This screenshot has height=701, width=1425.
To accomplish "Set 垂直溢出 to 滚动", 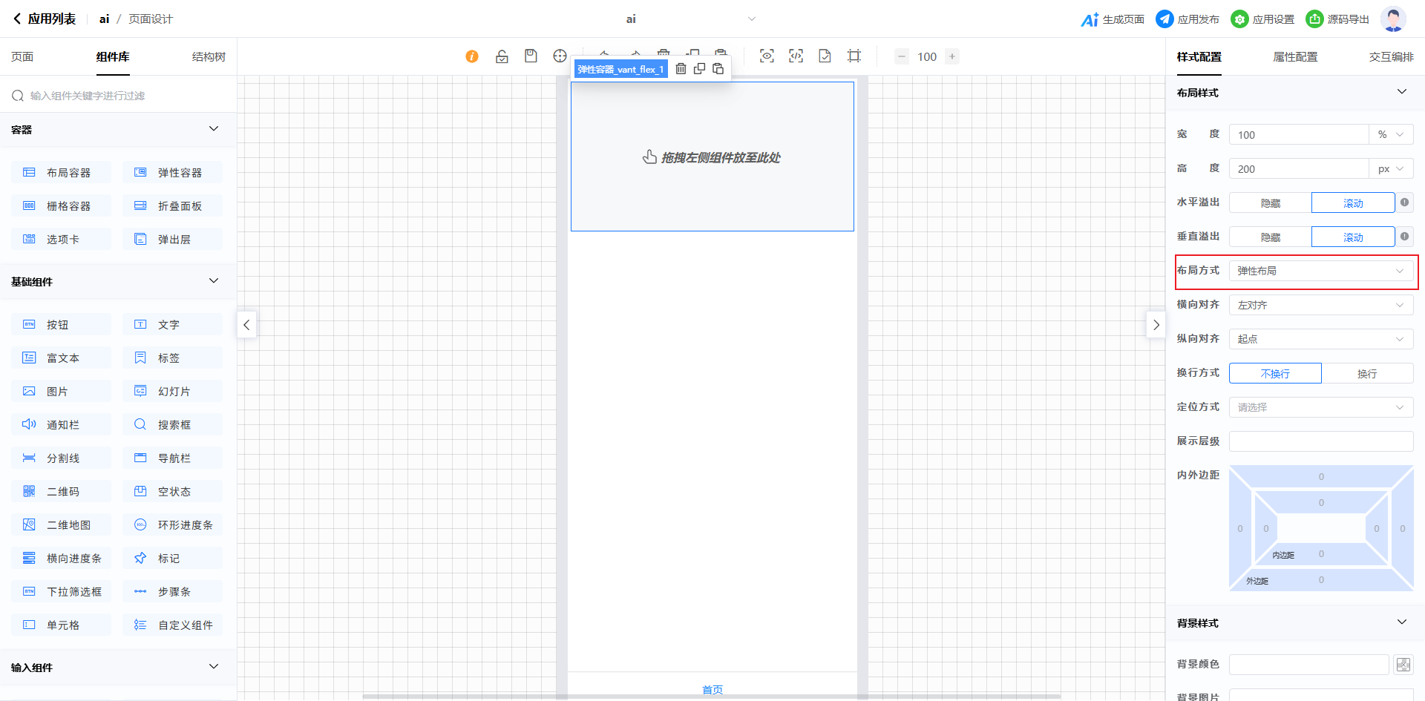I will point(1352,237).
